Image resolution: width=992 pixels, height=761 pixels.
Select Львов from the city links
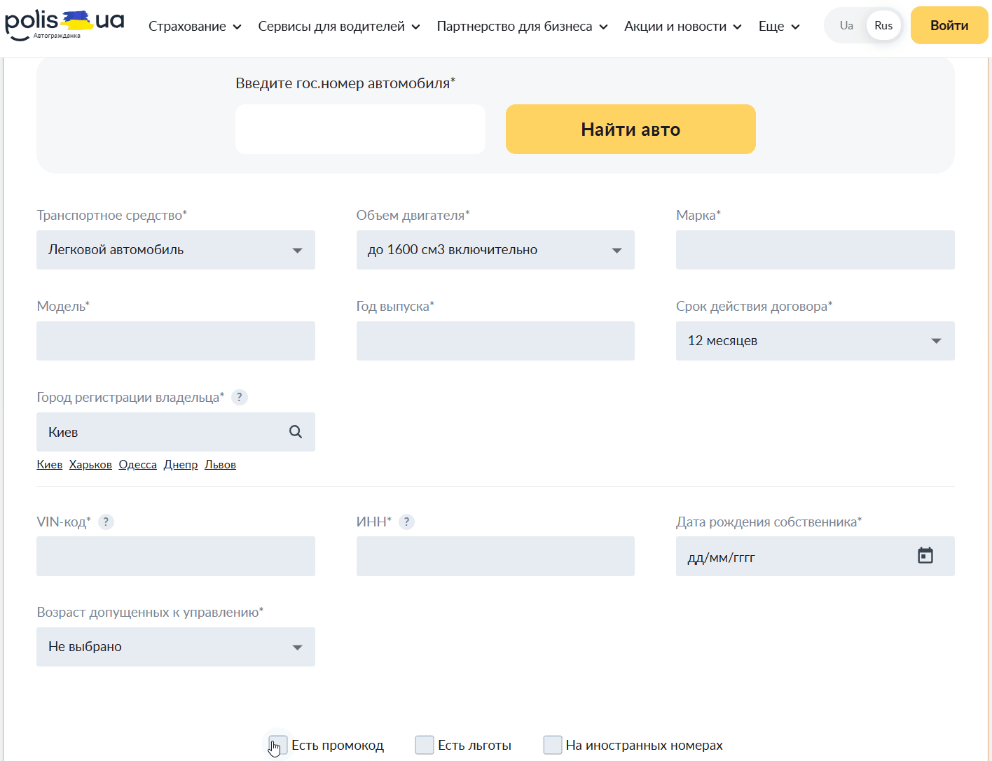[220, 464]
